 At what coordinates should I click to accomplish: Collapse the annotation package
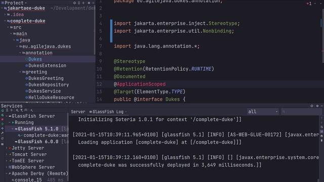tap(20, 53)
